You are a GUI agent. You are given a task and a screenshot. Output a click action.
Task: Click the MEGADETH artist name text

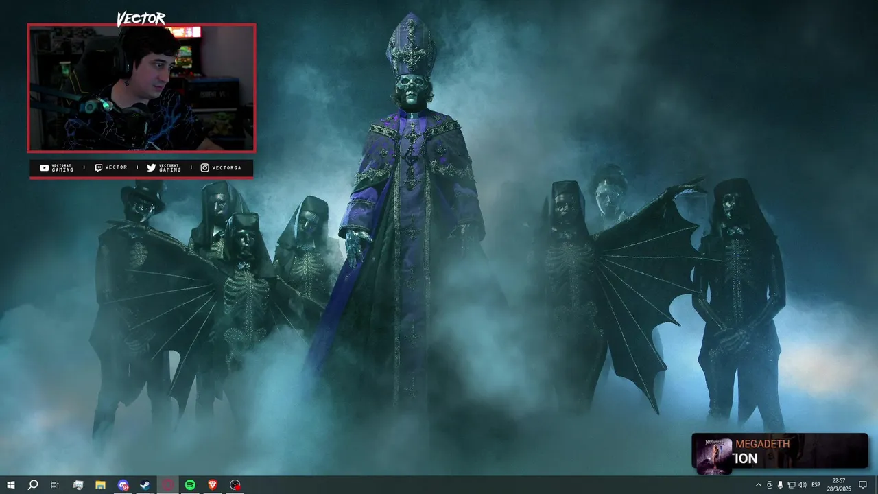(x=762, y=444)
